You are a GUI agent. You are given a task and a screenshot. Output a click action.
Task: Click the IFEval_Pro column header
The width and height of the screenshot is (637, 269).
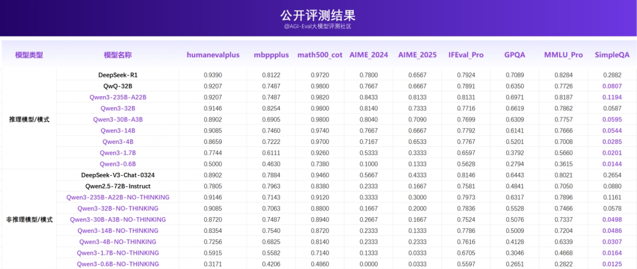466,55
